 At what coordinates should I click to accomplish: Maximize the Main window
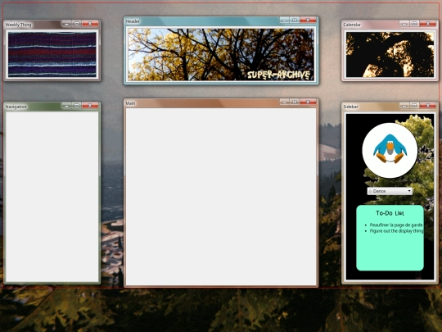[295, 102]
